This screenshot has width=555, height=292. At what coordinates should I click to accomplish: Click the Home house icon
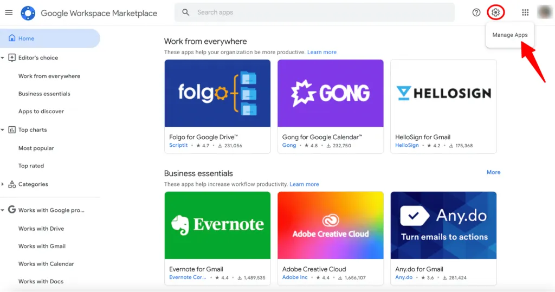(x=12, y=38)
